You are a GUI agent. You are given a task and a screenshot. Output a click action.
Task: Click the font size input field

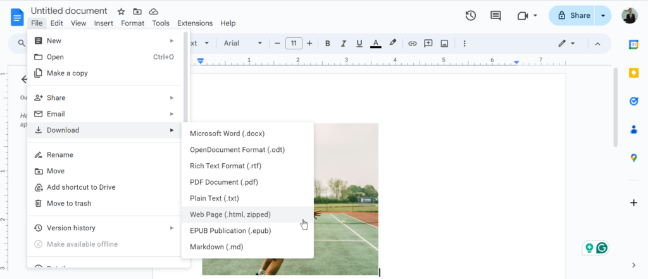pyautogui.click(x=294, y=44)
